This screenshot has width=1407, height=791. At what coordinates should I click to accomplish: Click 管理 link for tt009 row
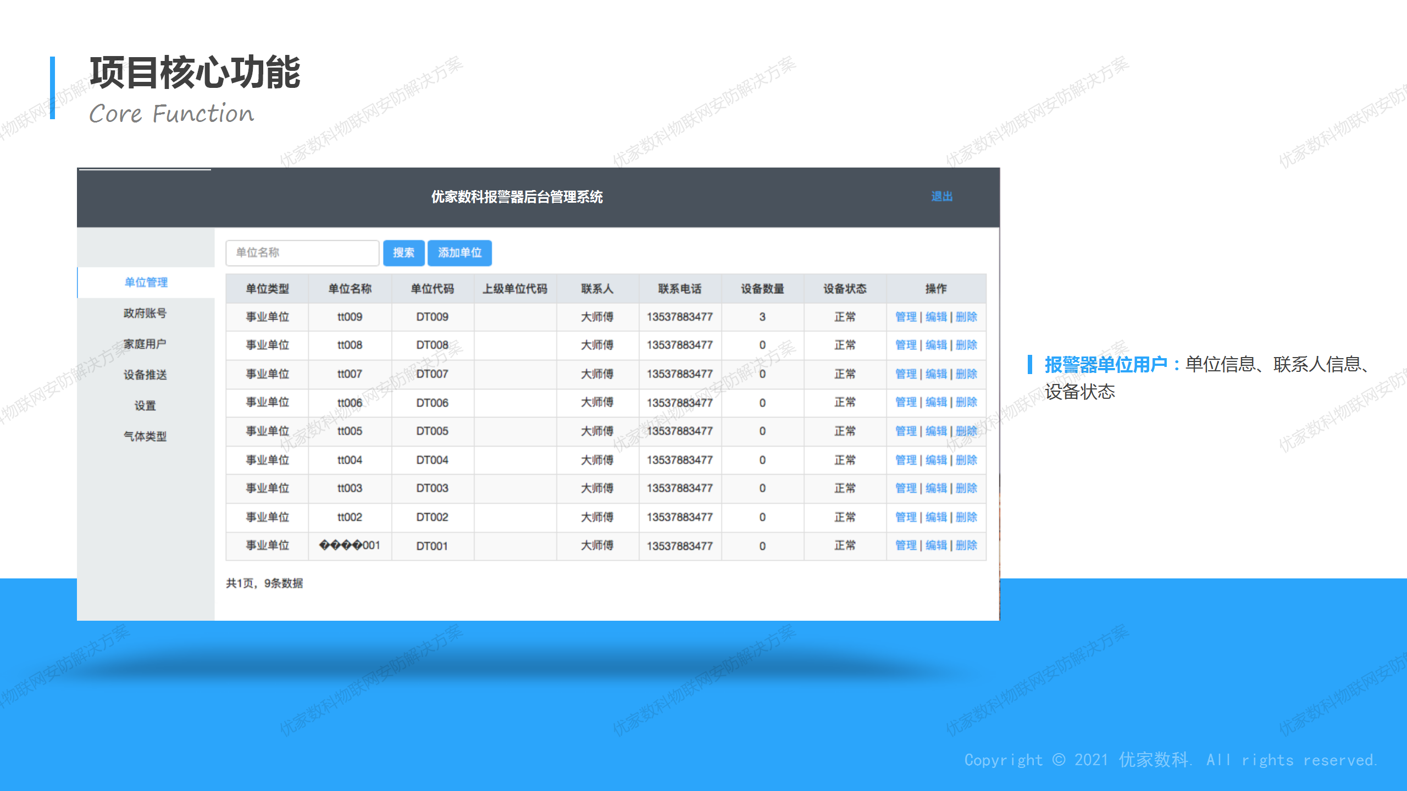[906, 317]
